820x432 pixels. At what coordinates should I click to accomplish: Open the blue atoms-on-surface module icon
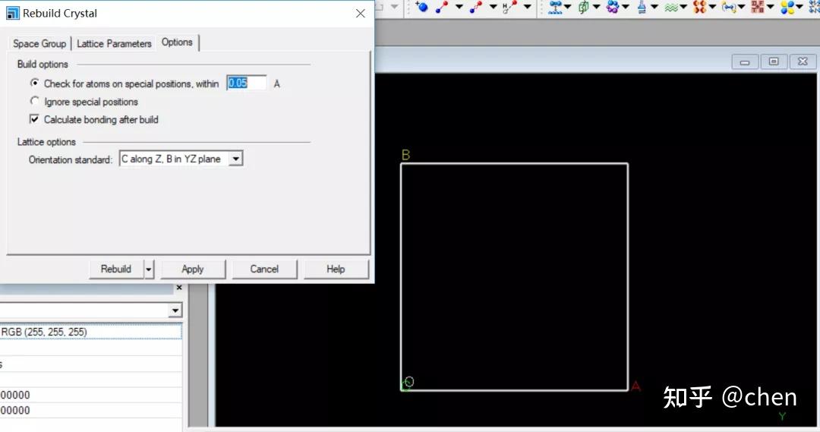[555, 7]
